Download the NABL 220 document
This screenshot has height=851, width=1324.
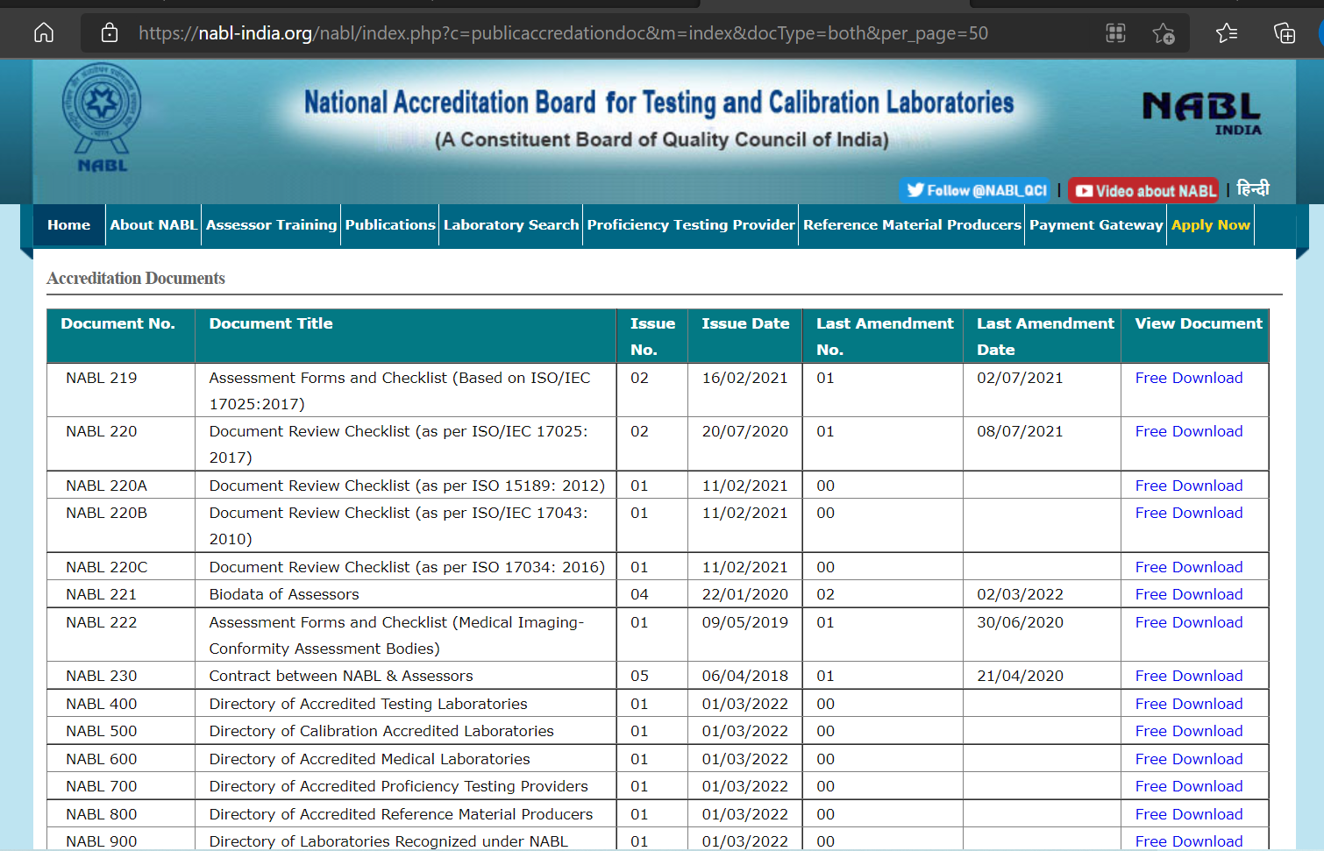1189,431
